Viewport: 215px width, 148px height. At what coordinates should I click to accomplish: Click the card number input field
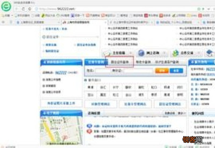[103, 71]
